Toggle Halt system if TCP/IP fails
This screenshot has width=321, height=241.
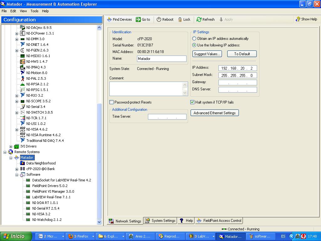point(192,102)
